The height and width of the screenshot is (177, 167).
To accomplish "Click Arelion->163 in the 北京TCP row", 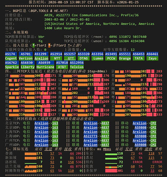I will click(46, 123).
